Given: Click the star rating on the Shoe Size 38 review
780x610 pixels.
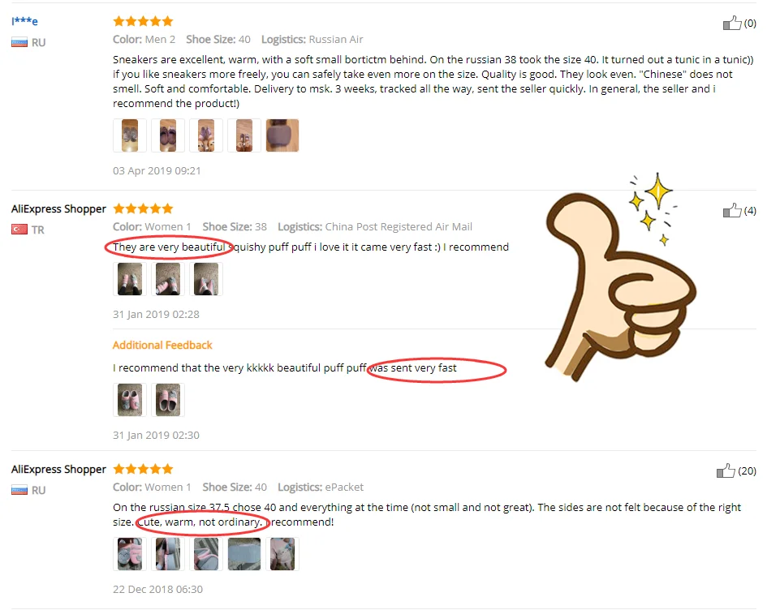Looking at the screenshot, I should [144, 208].
